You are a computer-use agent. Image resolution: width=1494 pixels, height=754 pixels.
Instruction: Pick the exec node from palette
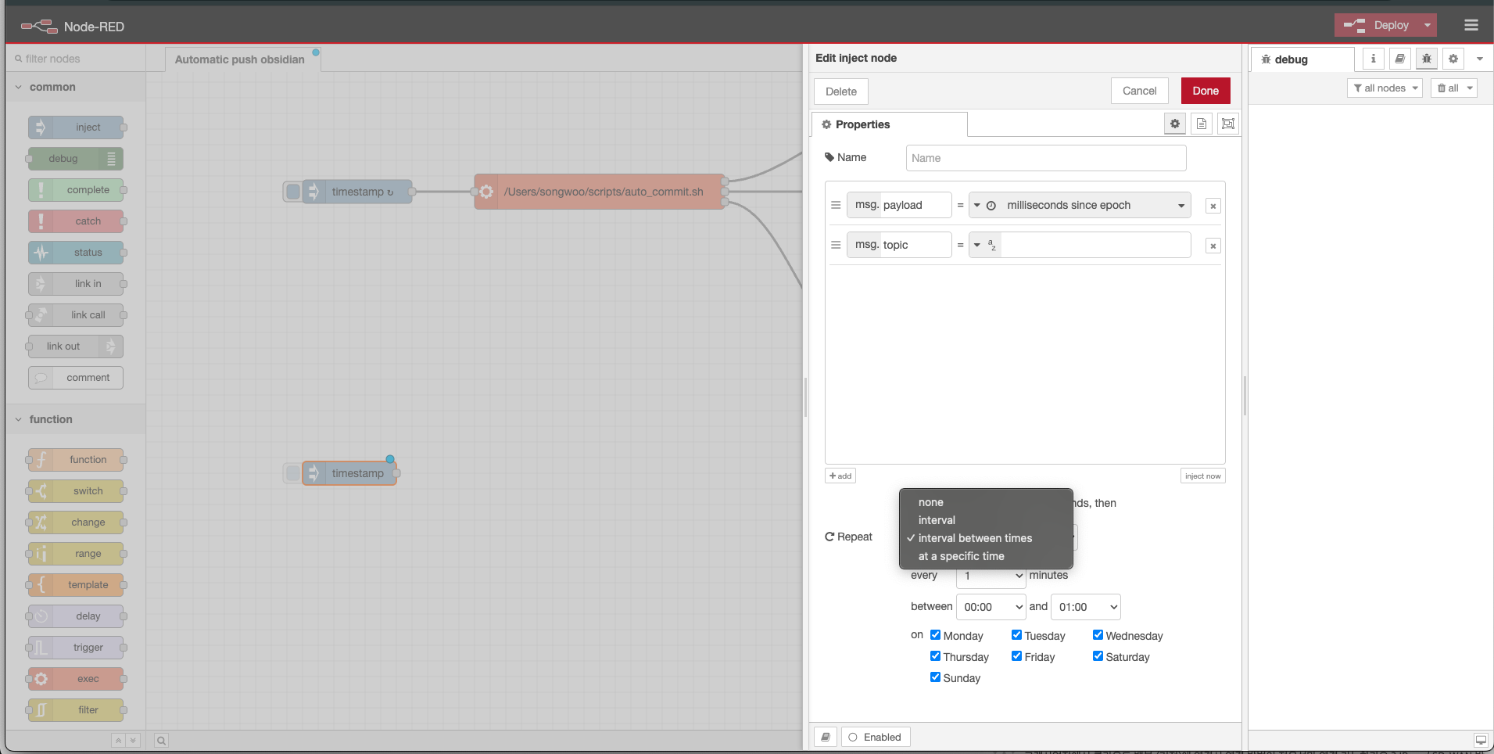point(76,679)
